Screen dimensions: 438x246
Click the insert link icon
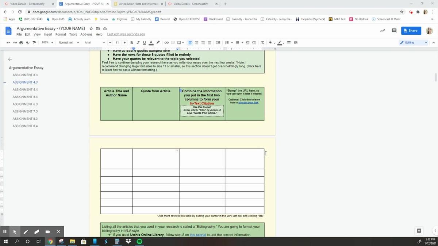tap(166, 43)
